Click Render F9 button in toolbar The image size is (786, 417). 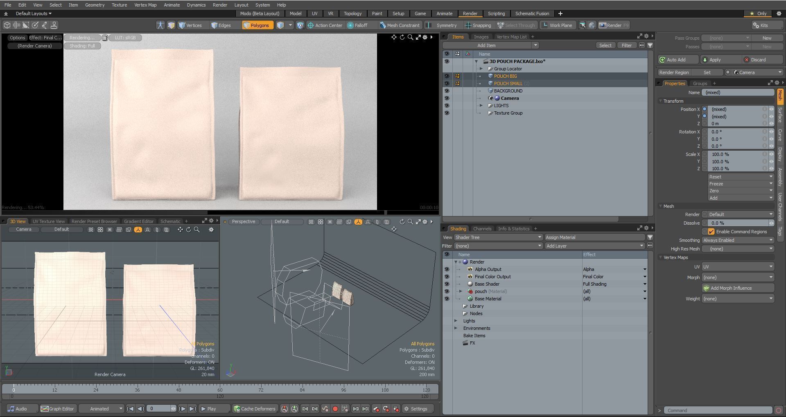pyautogui.click(x=614, y=25)
